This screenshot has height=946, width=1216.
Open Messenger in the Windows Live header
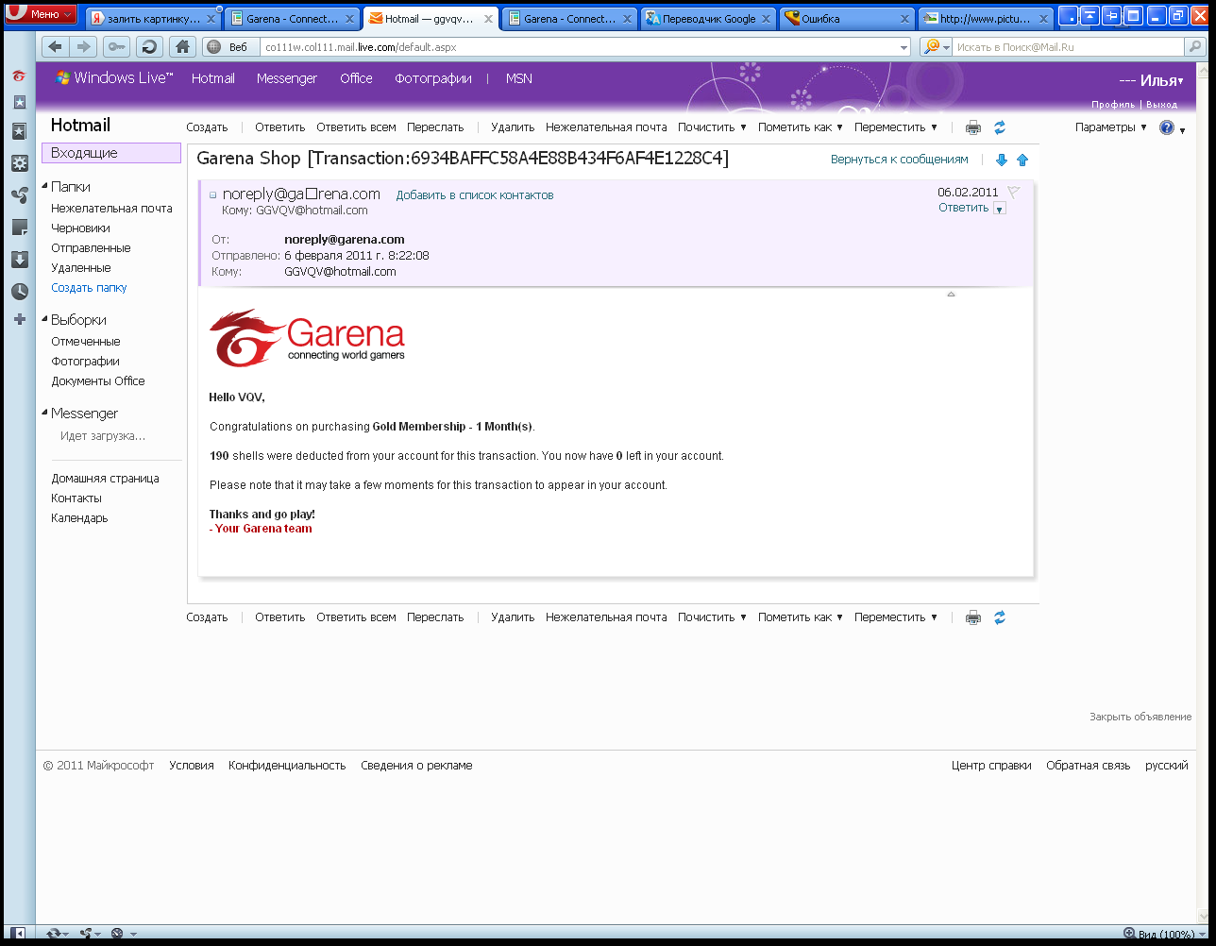tap(287, 78)
